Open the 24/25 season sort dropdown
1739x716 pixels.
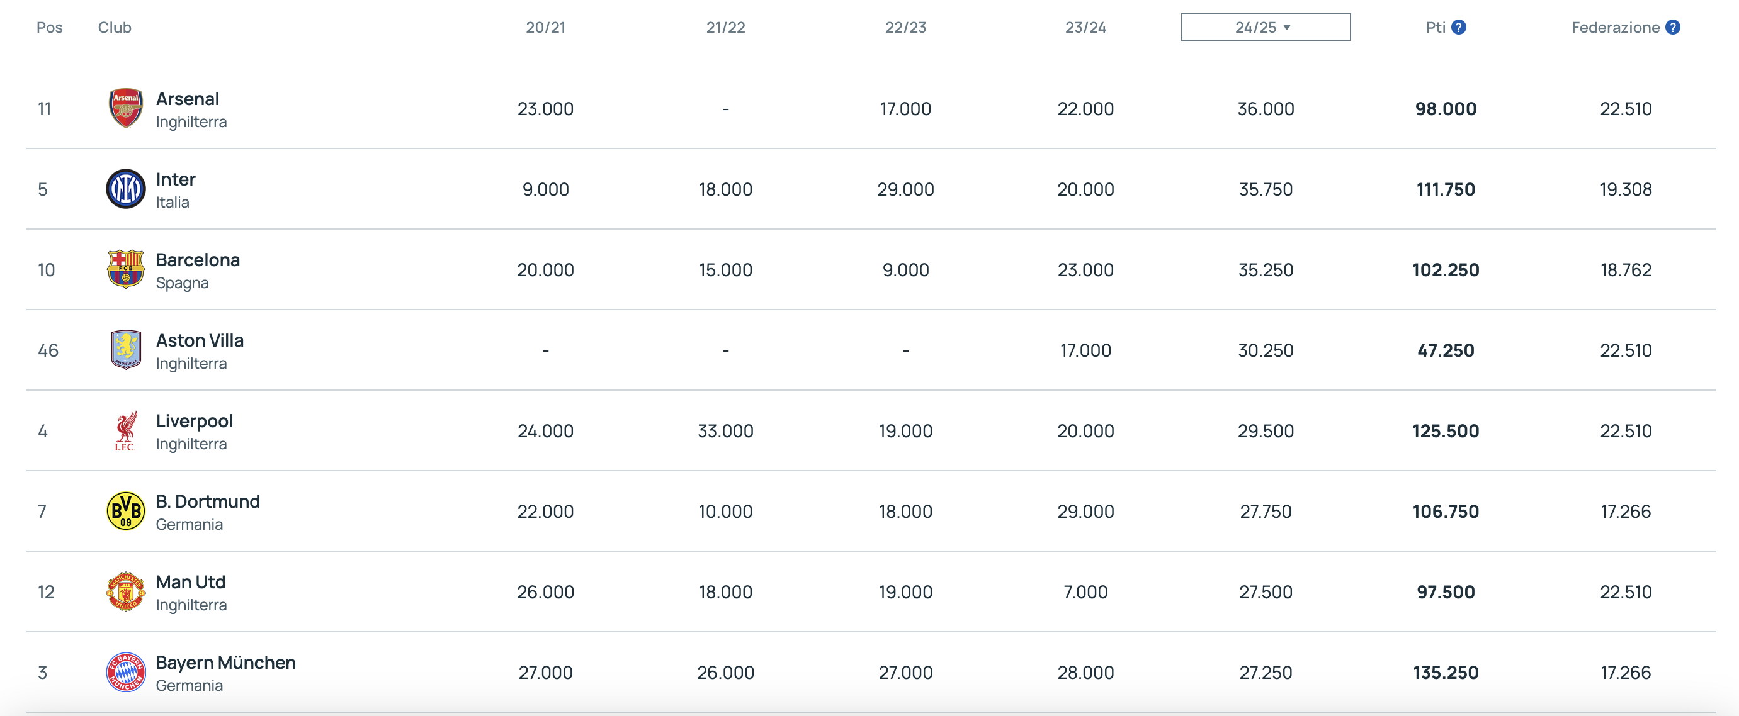pos(1266,27)
